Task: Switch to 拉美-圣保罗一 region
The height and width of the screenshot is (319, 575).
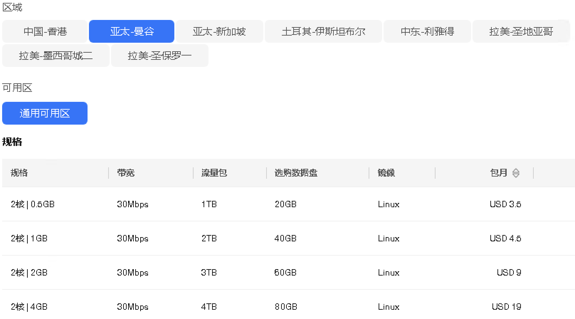Action: click(x=159, y=56)
